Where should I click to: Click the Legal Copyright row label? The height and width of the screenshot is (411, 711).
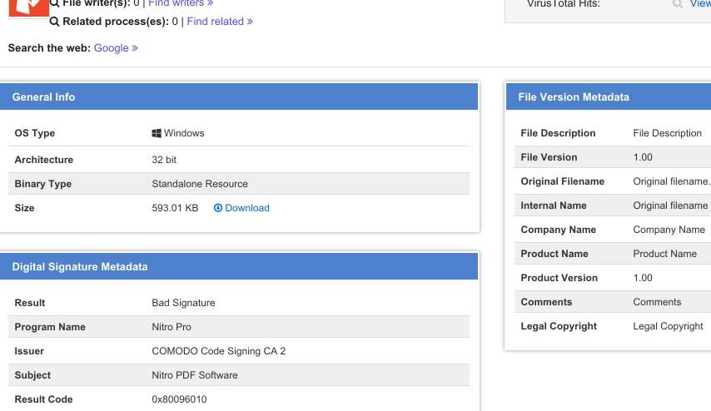(559, 326)
